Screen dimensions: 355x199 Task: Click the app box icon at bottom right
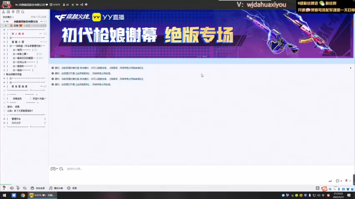318,188
